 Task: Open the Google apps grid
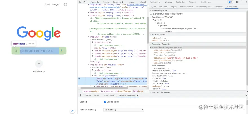[x=65, y=4]
